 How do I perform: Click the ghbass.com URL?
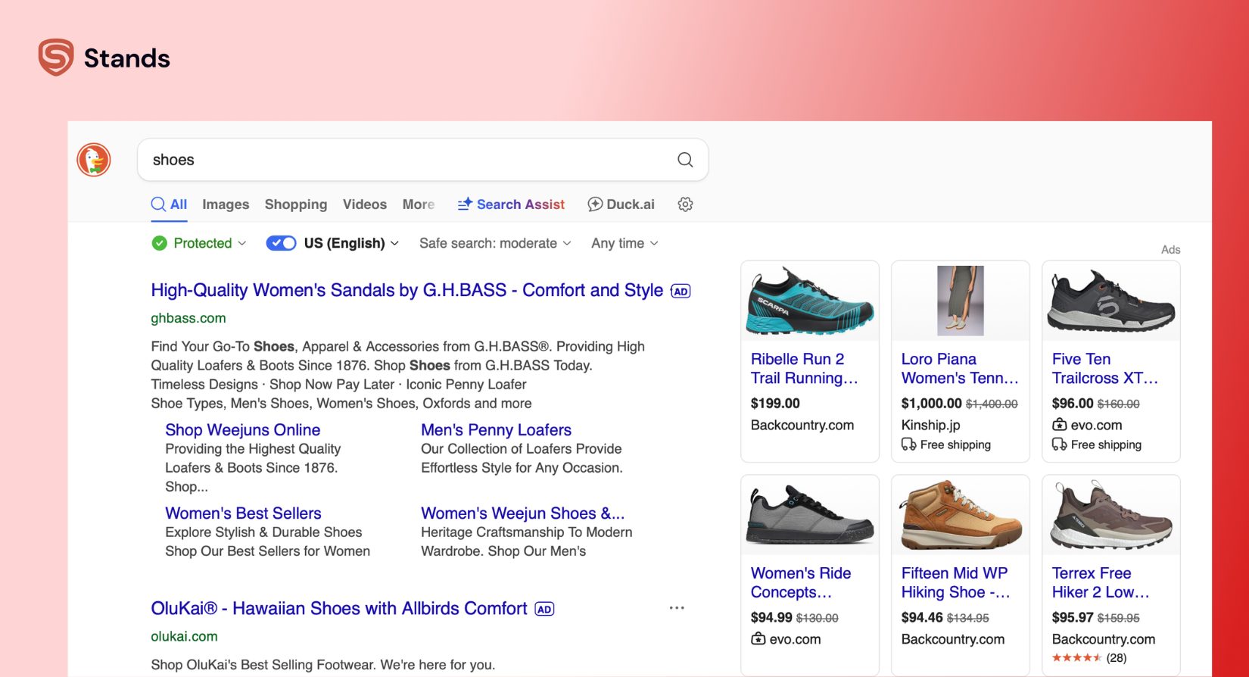coord(188,318)
